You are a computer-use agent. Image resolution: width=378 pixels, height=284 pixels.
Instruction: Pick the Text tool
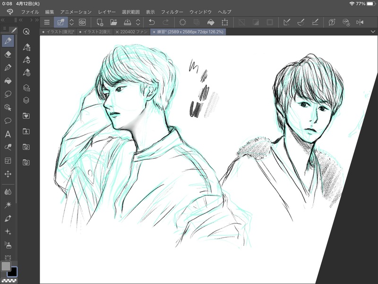[8, 134]
